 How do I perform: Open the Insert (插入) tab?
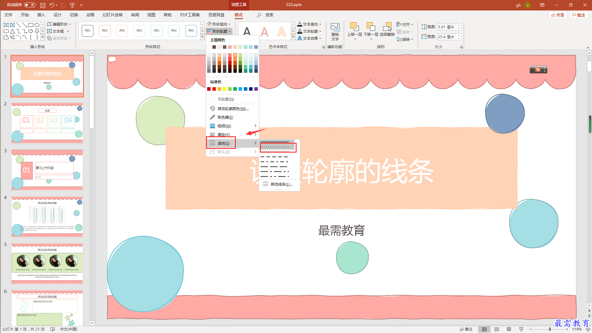click(x=41, y=15)
